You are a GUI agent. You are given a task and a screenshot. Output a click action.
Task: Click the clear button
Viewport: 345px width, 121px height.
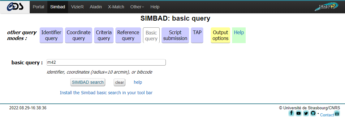[119, 83]
